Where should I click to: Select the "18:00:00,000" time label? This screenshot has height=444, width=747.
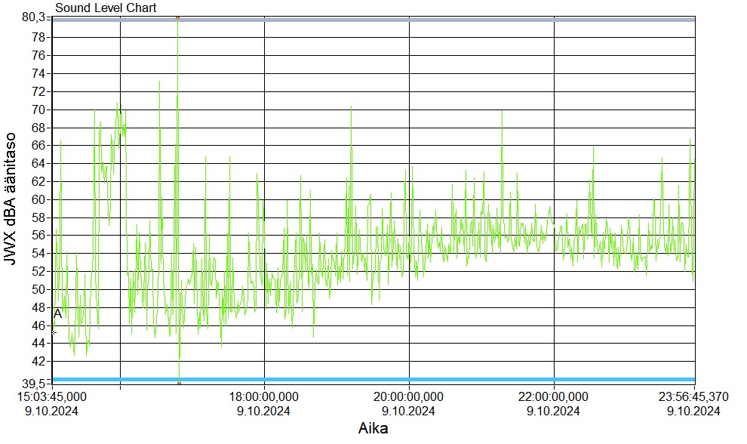point(264,396)
